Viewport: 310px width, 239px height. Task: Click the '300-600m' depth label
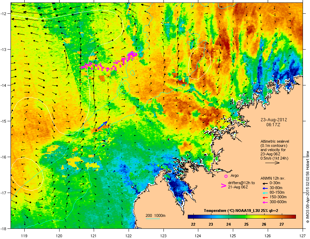[278, 202]
